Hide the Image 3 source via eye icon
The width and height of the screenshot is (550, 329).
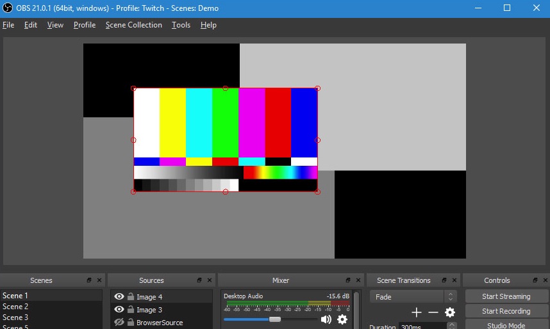click(119, 310)
